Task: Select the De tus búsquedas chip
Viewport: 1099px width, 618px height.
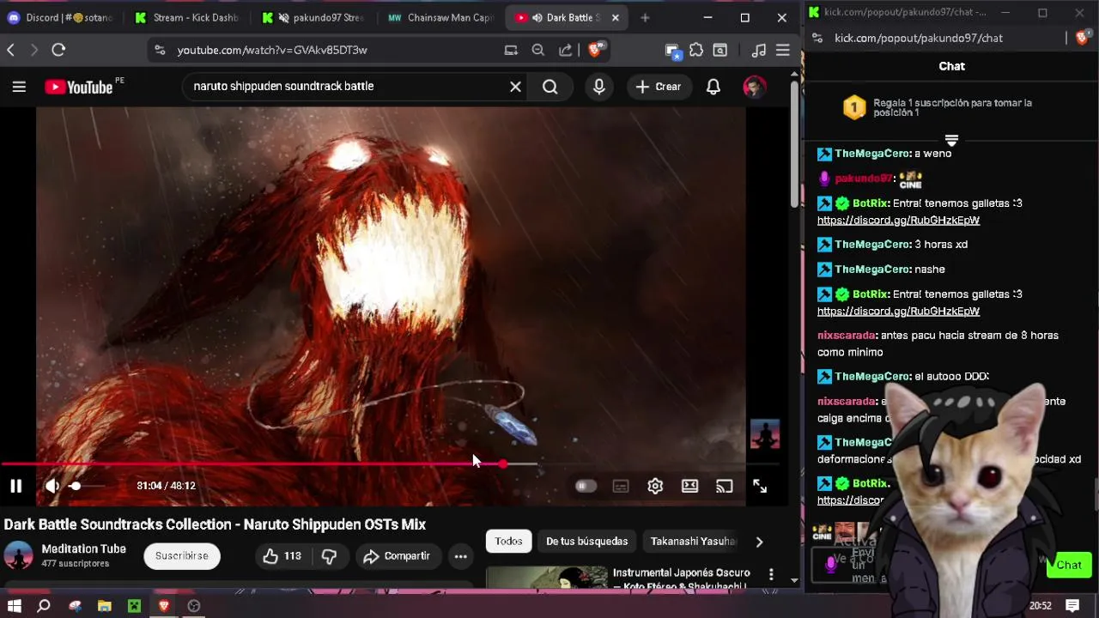Action: coord(587,542)
